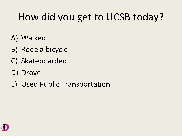This screenshot has width=182, height=136.
Task: Choose the "Rode a bicycle" answer
Action: pyautogui.click(x=44, y=50)
